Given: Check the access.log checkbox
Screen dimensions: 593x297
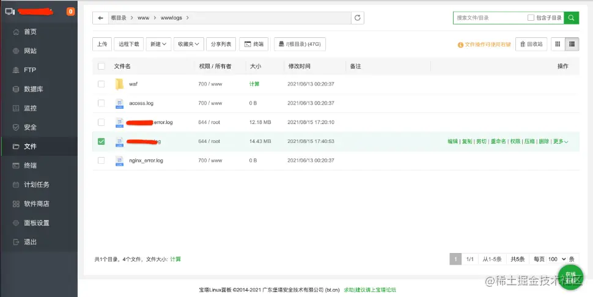Looking at the screenshot, I should [101, 103].
